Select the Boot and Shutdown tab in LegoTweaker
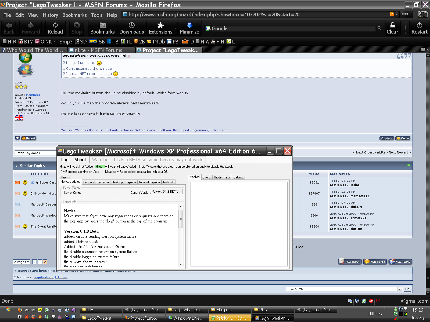The image size is (430, 322). tap(96, 182)
